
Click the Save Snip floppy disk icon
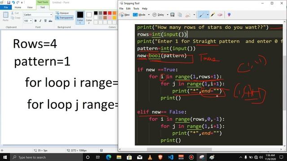[x=172, y=15]
